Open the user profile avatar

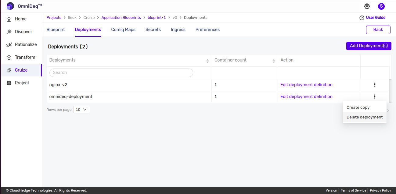click(x=381, y=6)
